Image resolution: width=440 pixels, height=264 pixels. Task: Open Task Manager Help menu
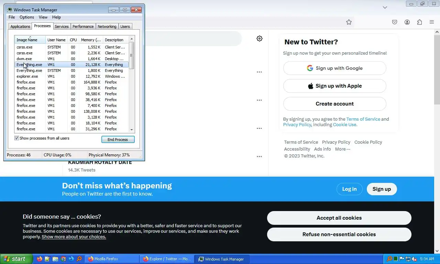tap(56, 17)
